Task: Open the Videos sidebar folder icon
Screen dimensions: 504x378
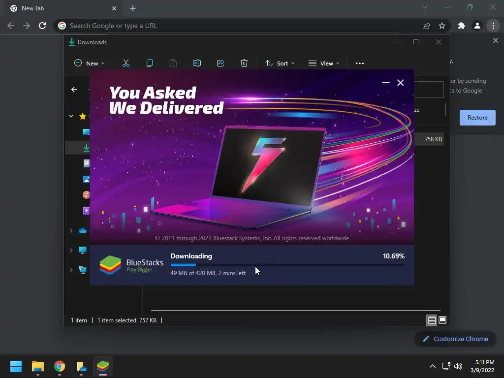Action: pos(86,211)
